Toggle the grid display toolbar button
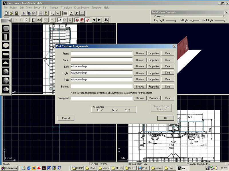 [x=65, y=13]
